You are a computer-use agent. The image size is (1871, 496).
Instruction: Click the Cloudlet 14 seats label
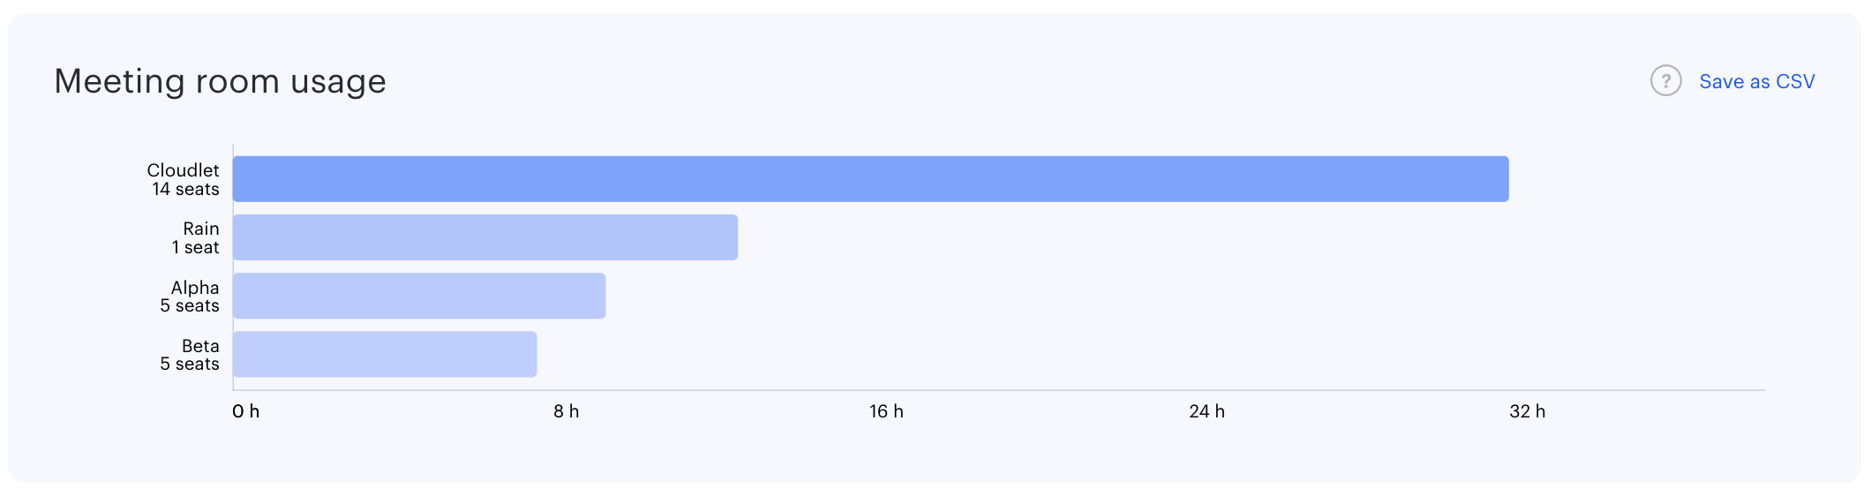pos(183,179)
